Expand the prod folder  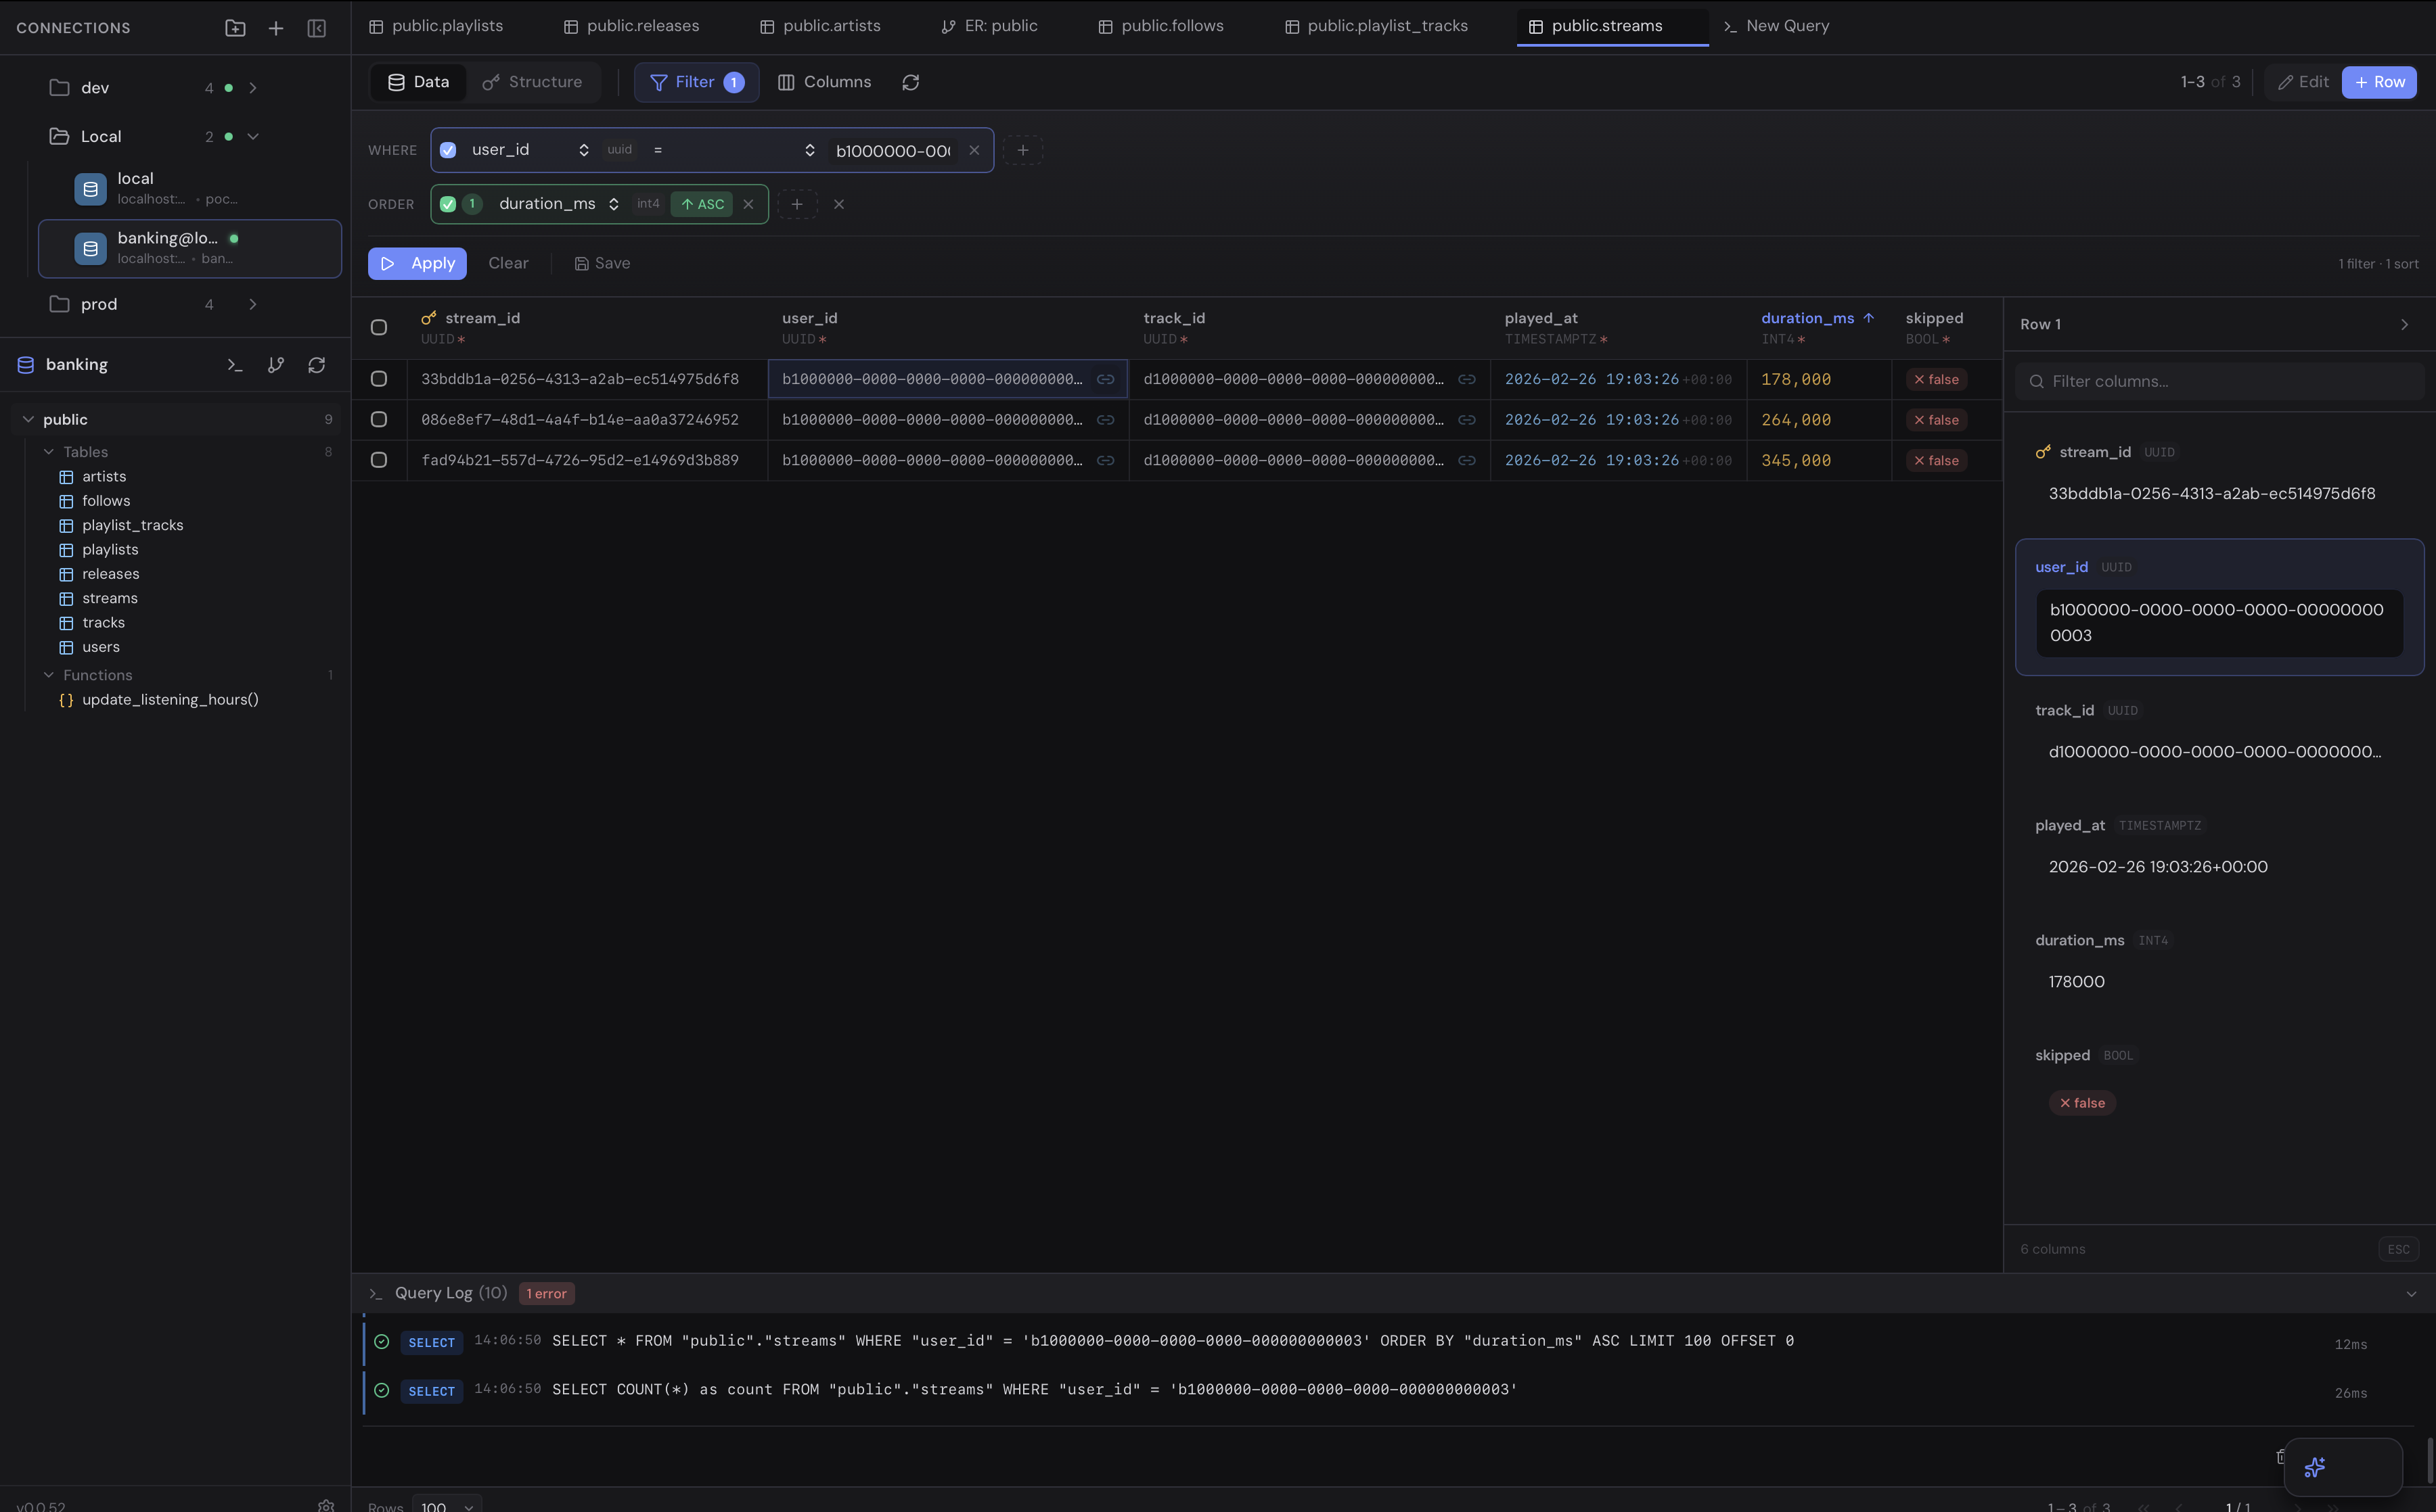point(253,304)
